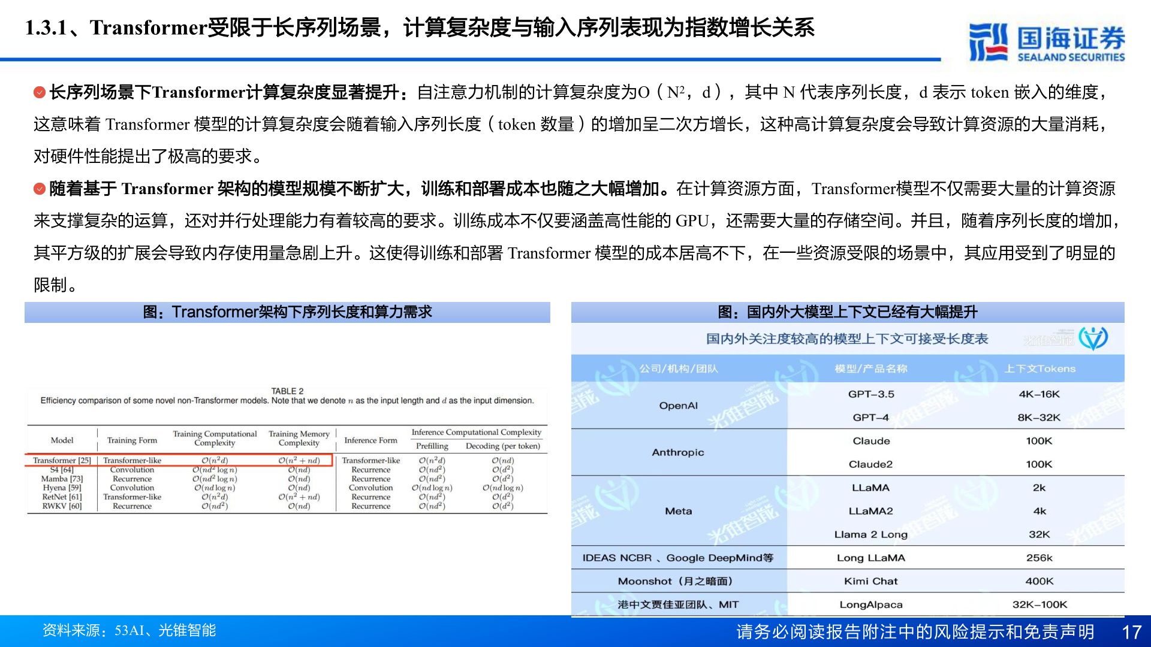Select the RetNet [61] row label

(x=62, y=497)
